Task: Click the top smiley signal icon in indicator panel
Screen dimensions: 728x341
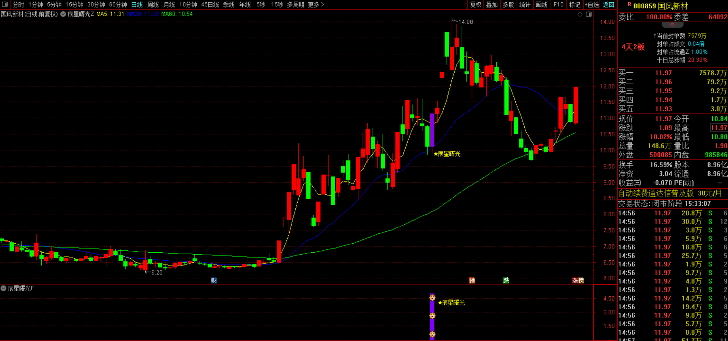Action: [432, 297]
